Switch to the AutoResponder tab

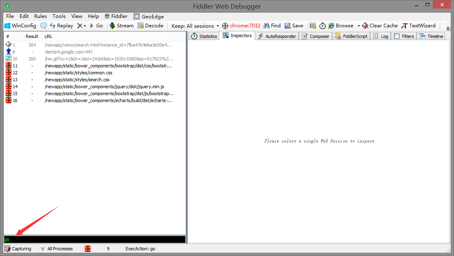277,36
